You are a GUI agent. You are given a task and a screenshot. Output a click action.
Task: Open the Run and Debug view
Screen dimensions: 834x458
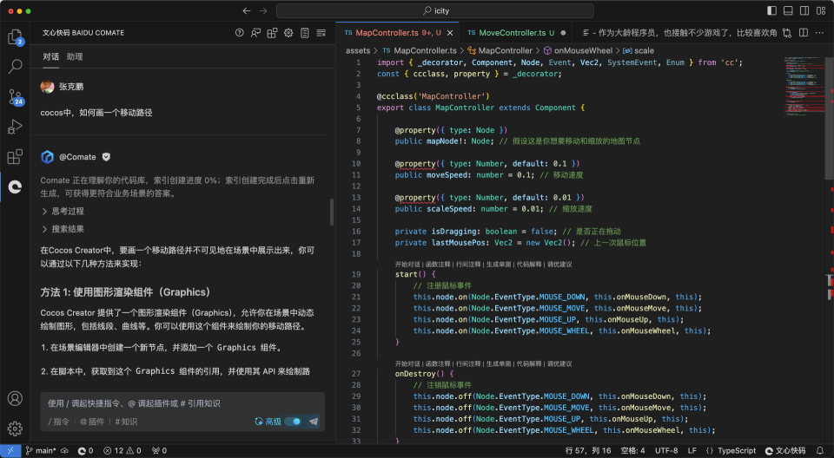[15, 127]
